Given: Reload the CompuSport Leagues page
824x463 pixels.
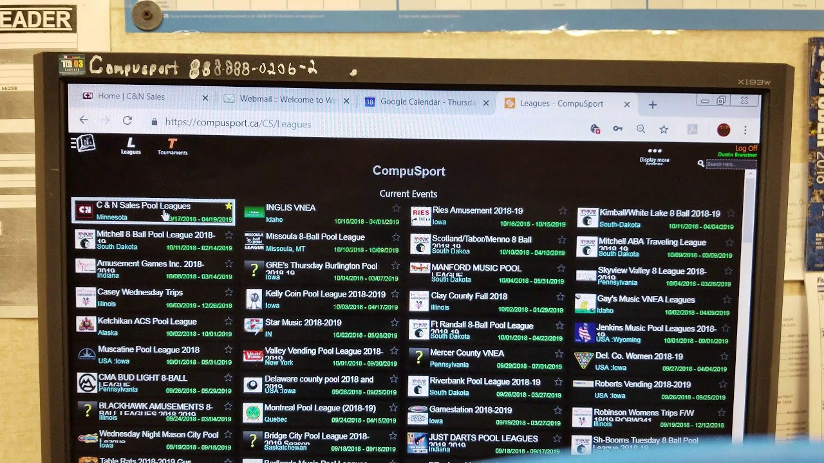Looking at the screenshot, I should coord(127,120).
